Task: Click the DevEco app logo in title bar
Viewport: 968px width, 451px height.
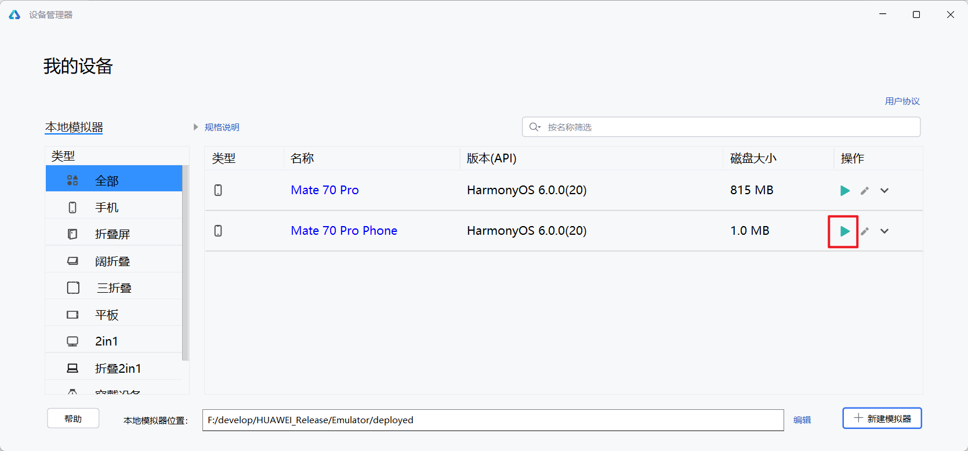Action: tap(14, 14)
